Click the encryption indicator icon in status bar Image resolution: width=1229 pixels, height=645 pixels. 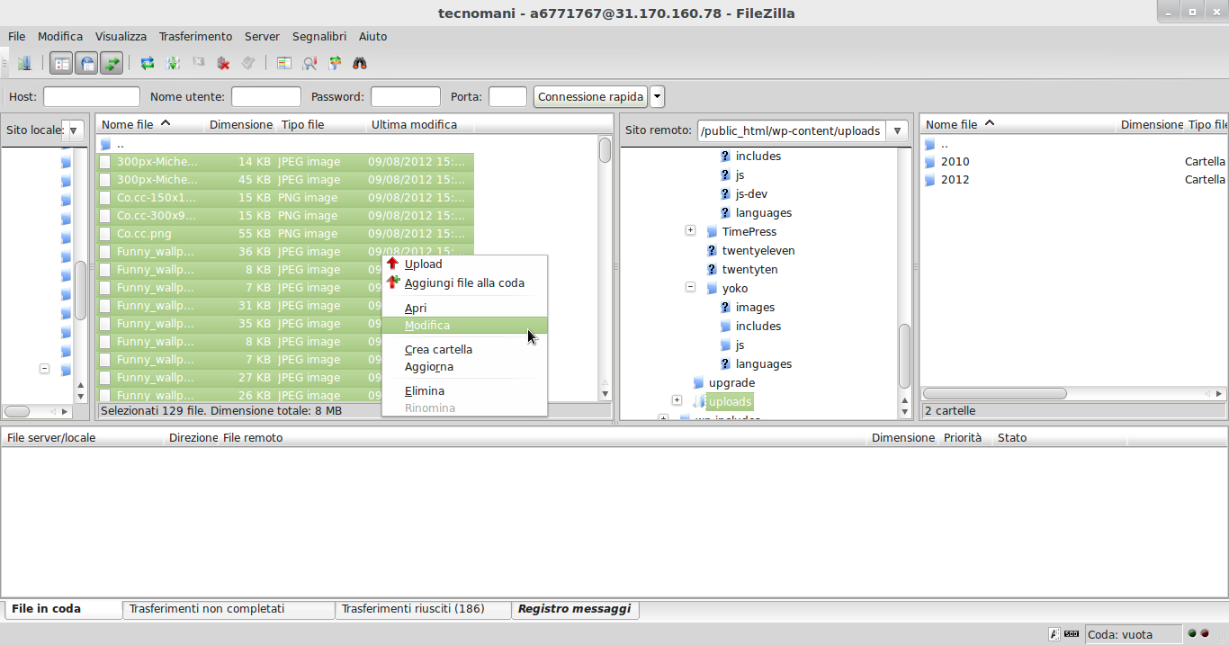[1054, 634]
